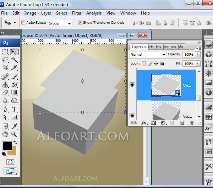Open the blend mode Normal dropdown
This screenshot has height=188, width=213.
point(148,55)
